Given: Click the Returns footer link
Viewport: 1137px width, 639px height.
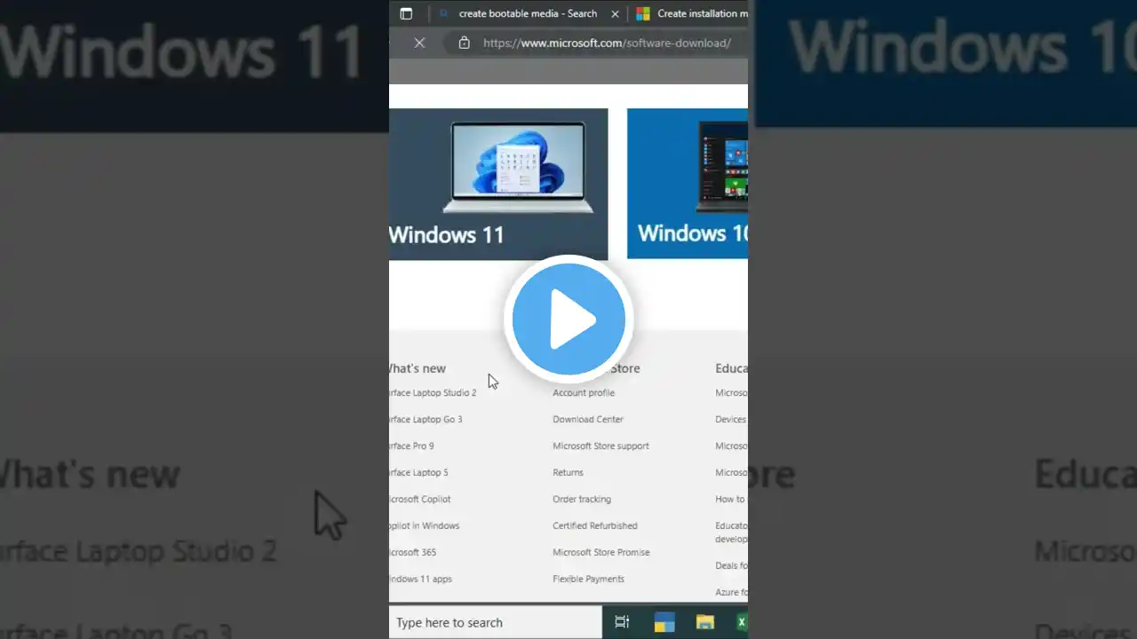Looking at the screenshot, I should (568, 472).
